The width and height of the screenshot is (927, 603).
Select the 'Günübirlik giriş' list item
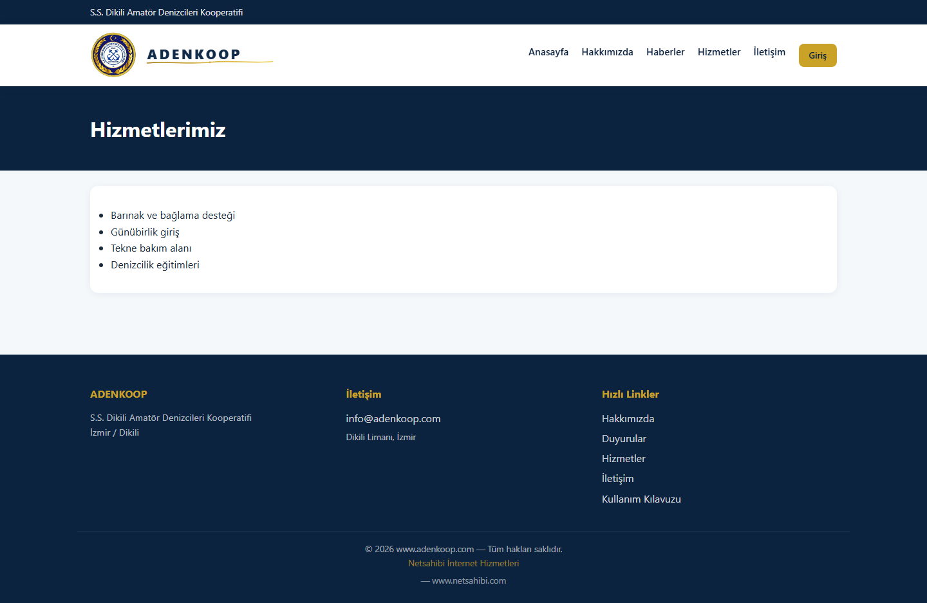[145, 232]
